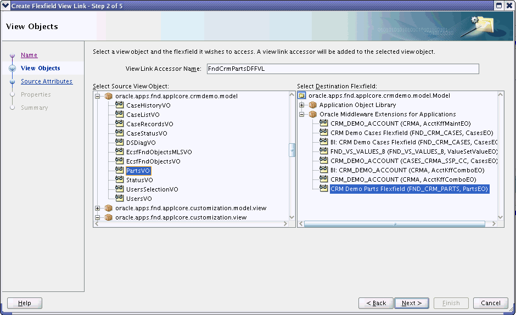The height and width of the screenshot is (315, 516).
Task: Collapse the oracle.apps.fnd.applcore.crmdemo.model node
Action: (x=97, y=97)
